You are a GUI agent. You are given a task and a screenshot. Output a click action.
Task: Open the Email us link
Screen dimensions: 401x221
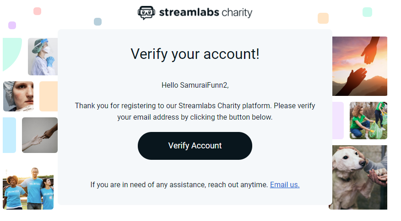click(x=284, y=185)
